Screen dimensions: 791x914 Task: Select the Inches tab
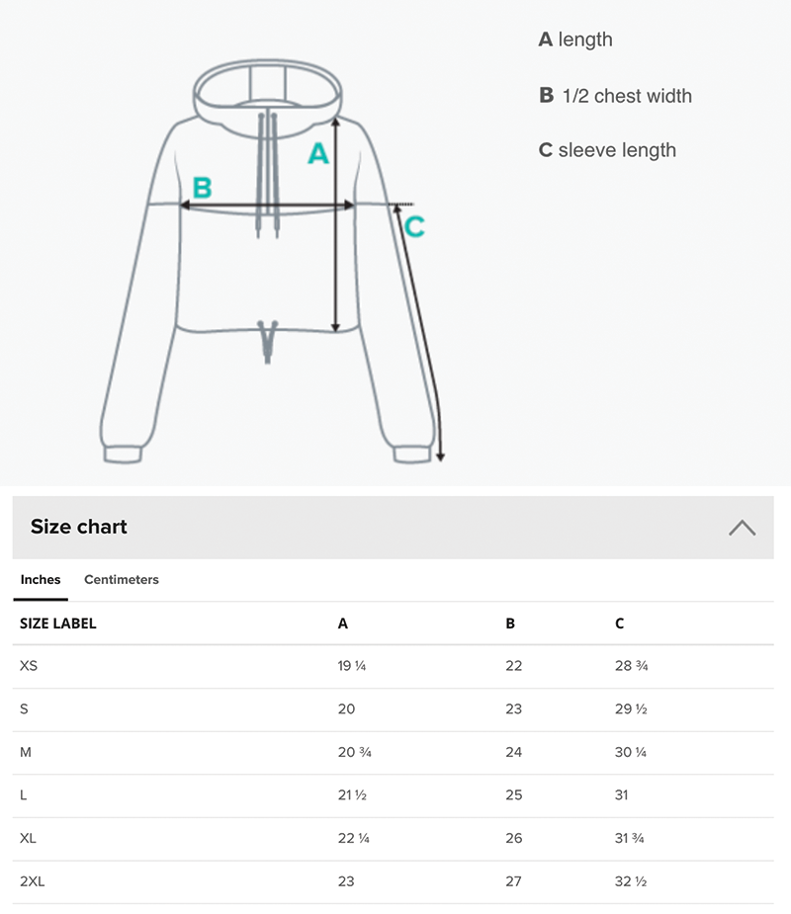pos(41,579)
